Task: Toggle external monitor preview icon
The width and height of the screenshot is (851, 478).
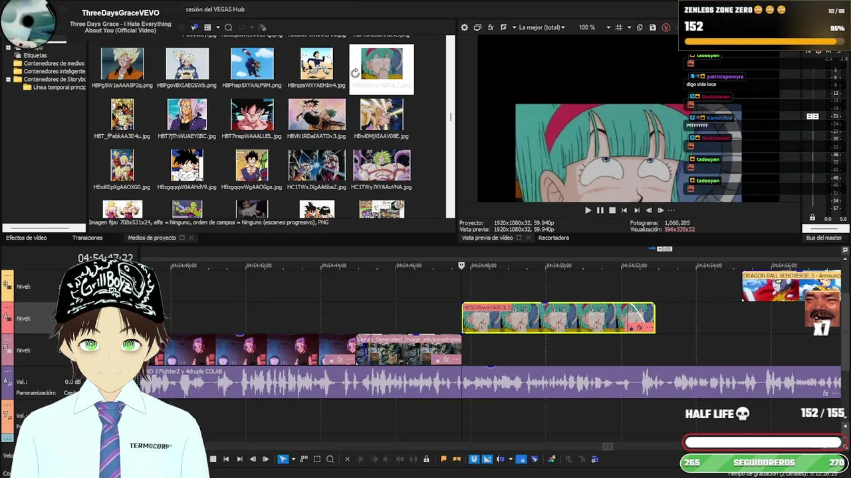Action: 477,27
